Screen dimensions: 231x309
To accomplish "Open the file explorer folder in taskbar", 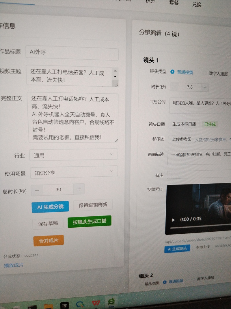I will pyautogui.click(x=49, y=307).
